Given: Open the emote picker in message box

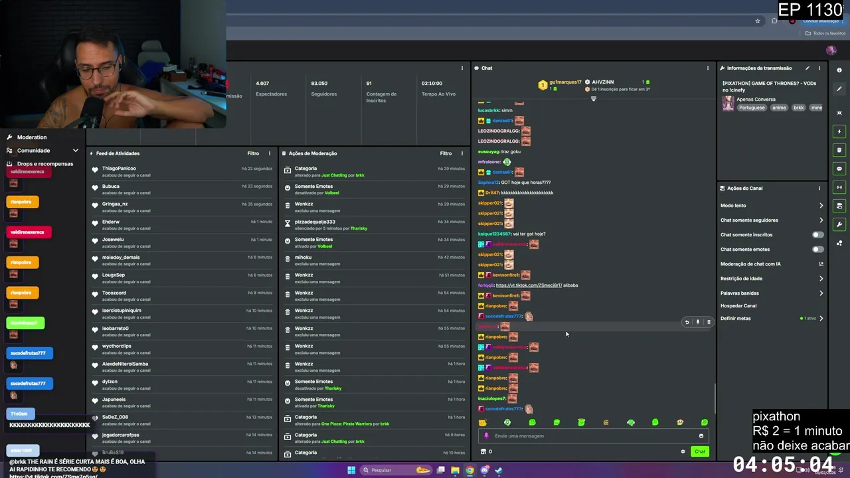Looking at the screenshot, I should coord(701,436).
